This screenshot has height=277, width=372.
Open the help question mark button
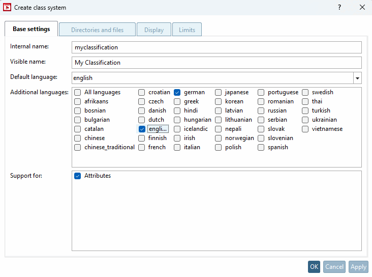coord(339,7)
